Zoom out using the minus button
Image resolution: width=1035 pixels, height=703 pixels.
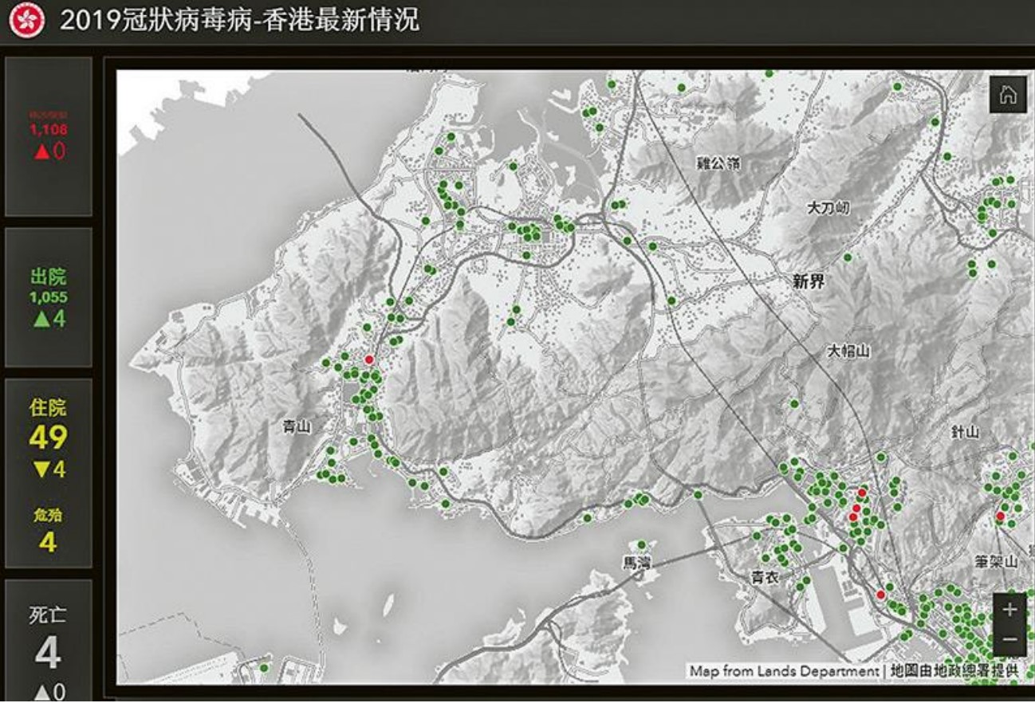(1009, 640)
